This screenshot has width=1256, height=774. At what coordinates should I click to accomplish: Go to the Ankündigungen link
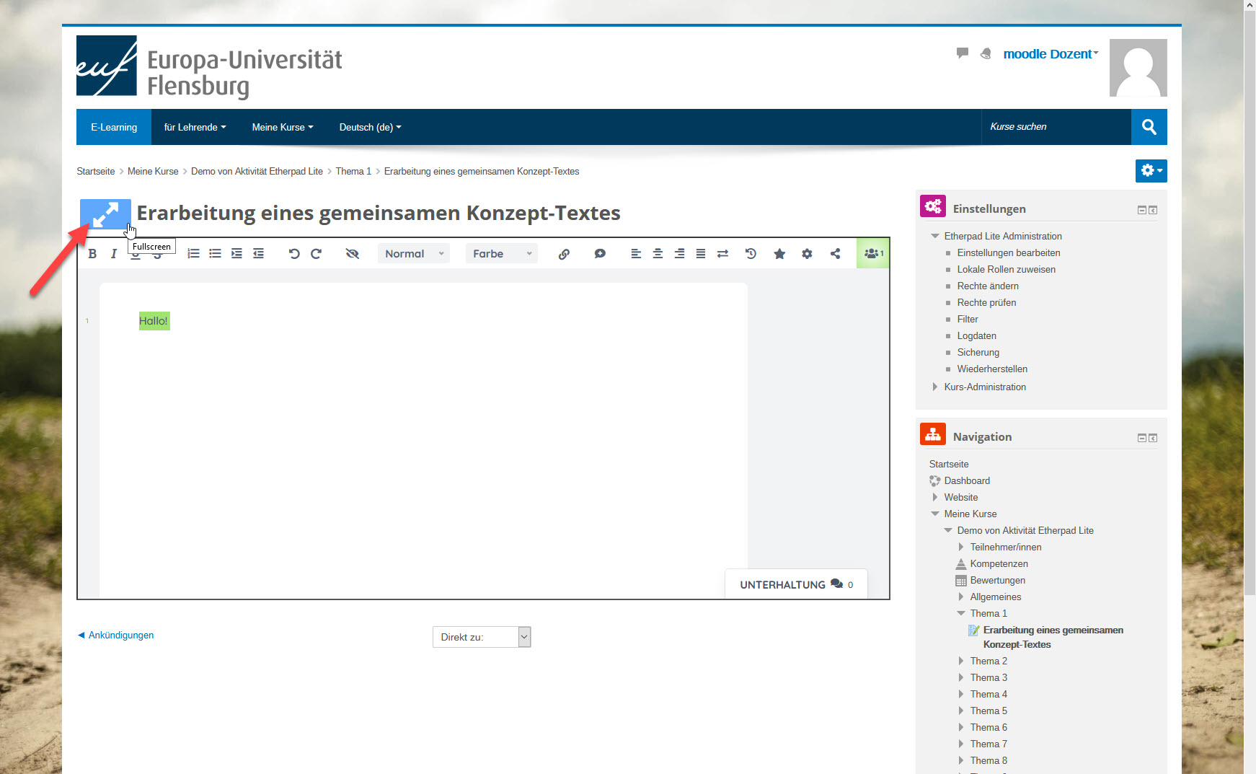pyautogui.click(x=120, y=636)
